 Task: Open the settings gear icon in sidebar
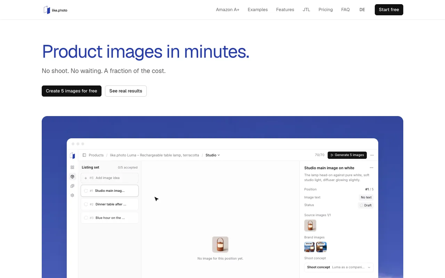72,195
